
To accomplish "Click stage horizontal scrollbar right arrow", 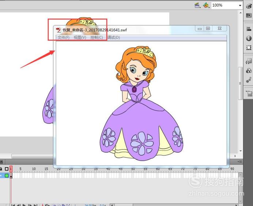I will click(x=235, y=156).
